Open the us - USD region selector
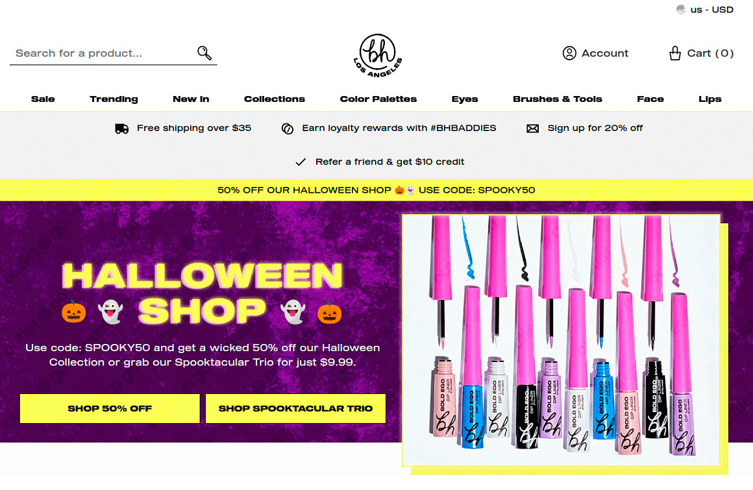753x490 pixels. tap(704, 10)
